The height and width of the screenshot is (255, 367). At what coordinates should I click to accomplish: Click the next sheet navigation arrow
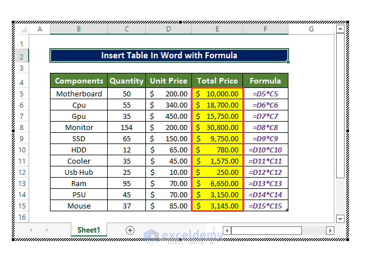coord(47,230)
